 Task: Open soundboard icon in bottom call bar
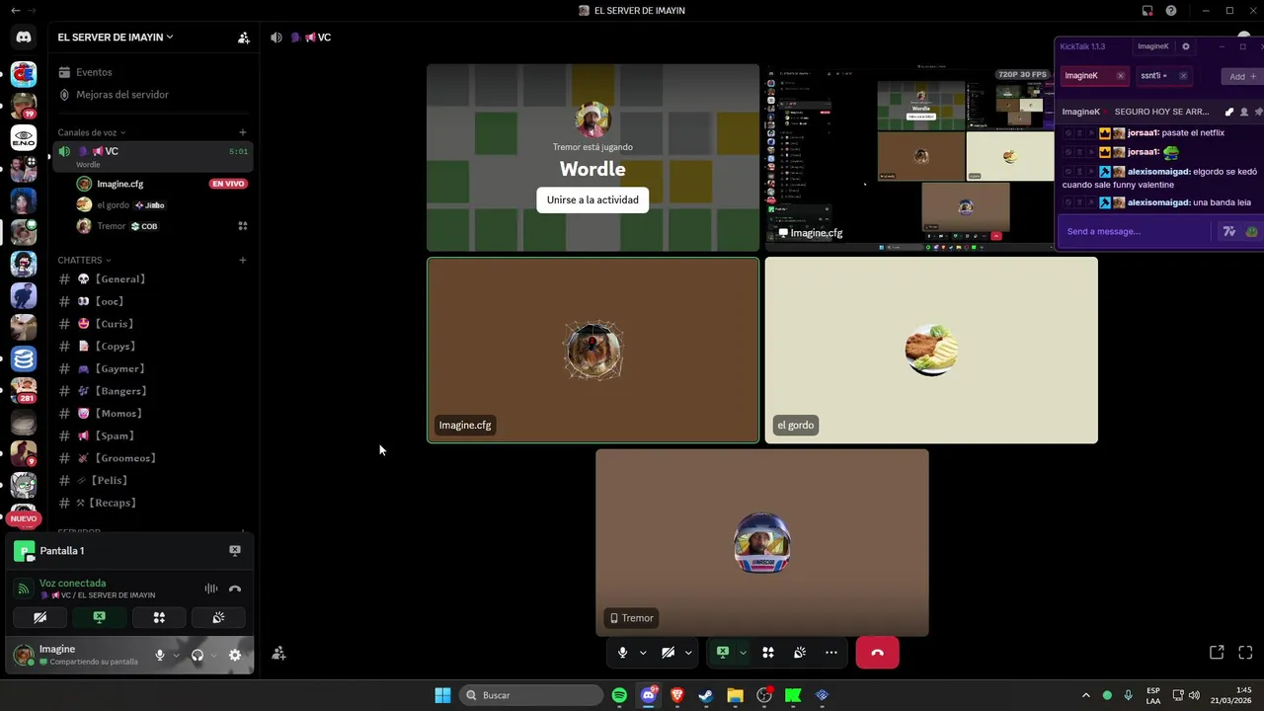click(800, 653)
